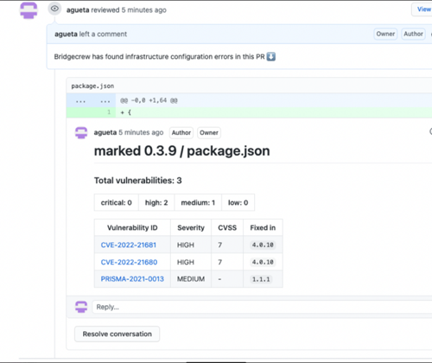Viewport: 432px width, 363px height.
Task: Click the Author badge in the comment header
Action: [x=413, y=34]
